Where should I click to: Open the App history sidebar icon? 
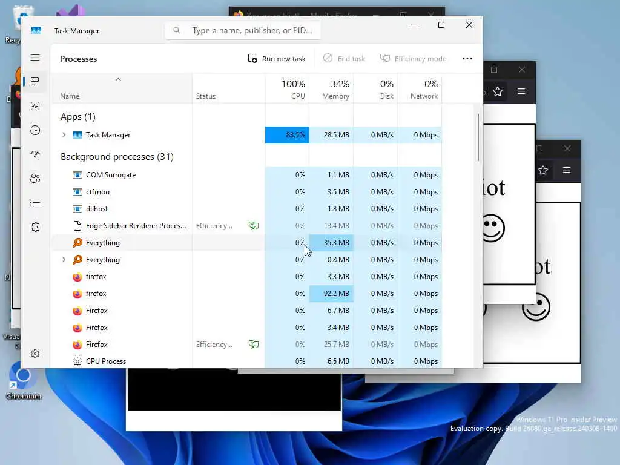(x=35, y=130)
